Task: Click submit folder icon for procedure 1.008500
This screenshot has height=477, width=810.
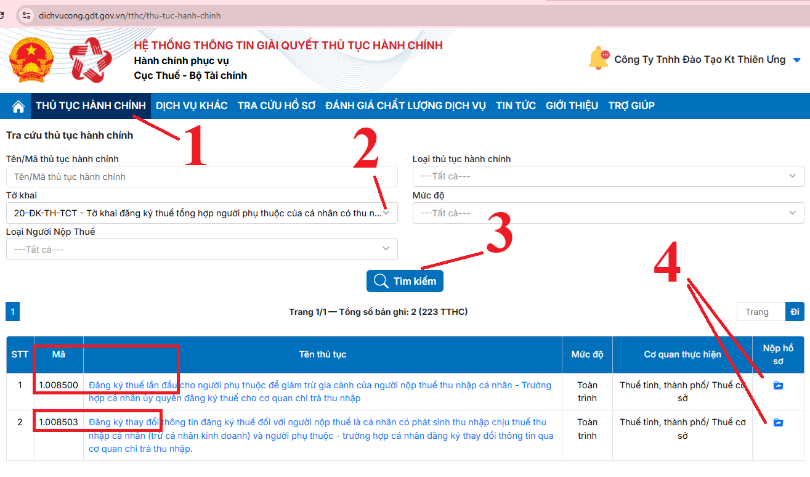Action: [x=778, y=386]
